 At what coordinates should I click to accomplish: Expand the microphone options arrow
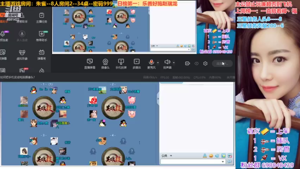click(158, 62)
